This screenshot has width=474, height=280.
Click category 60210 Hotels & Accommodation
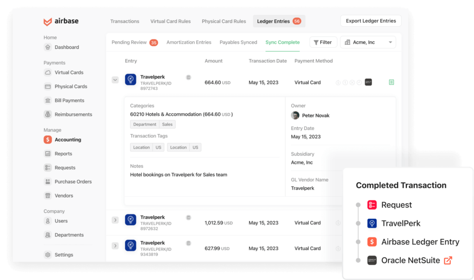[181, 114]
